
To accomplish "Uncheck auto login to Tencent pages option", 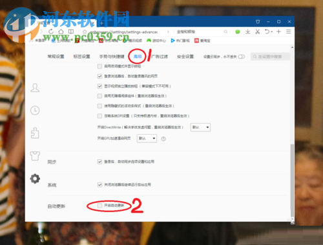I will click(x=99, y=76).
